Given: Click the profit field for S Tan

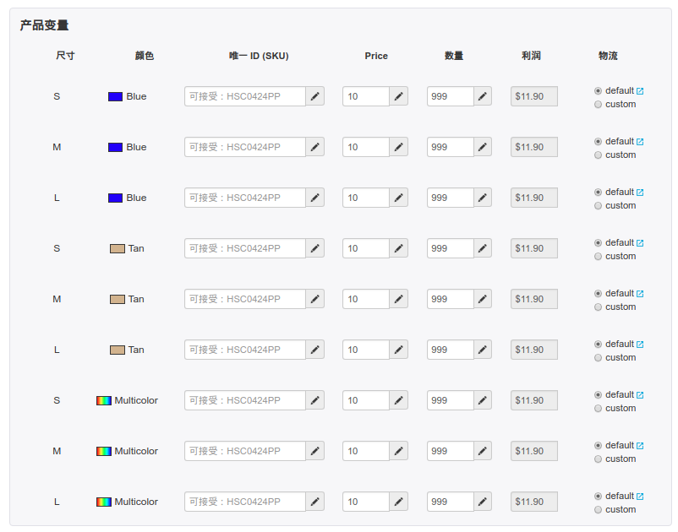Looking at the screenshot, I should tap(534, 248).
